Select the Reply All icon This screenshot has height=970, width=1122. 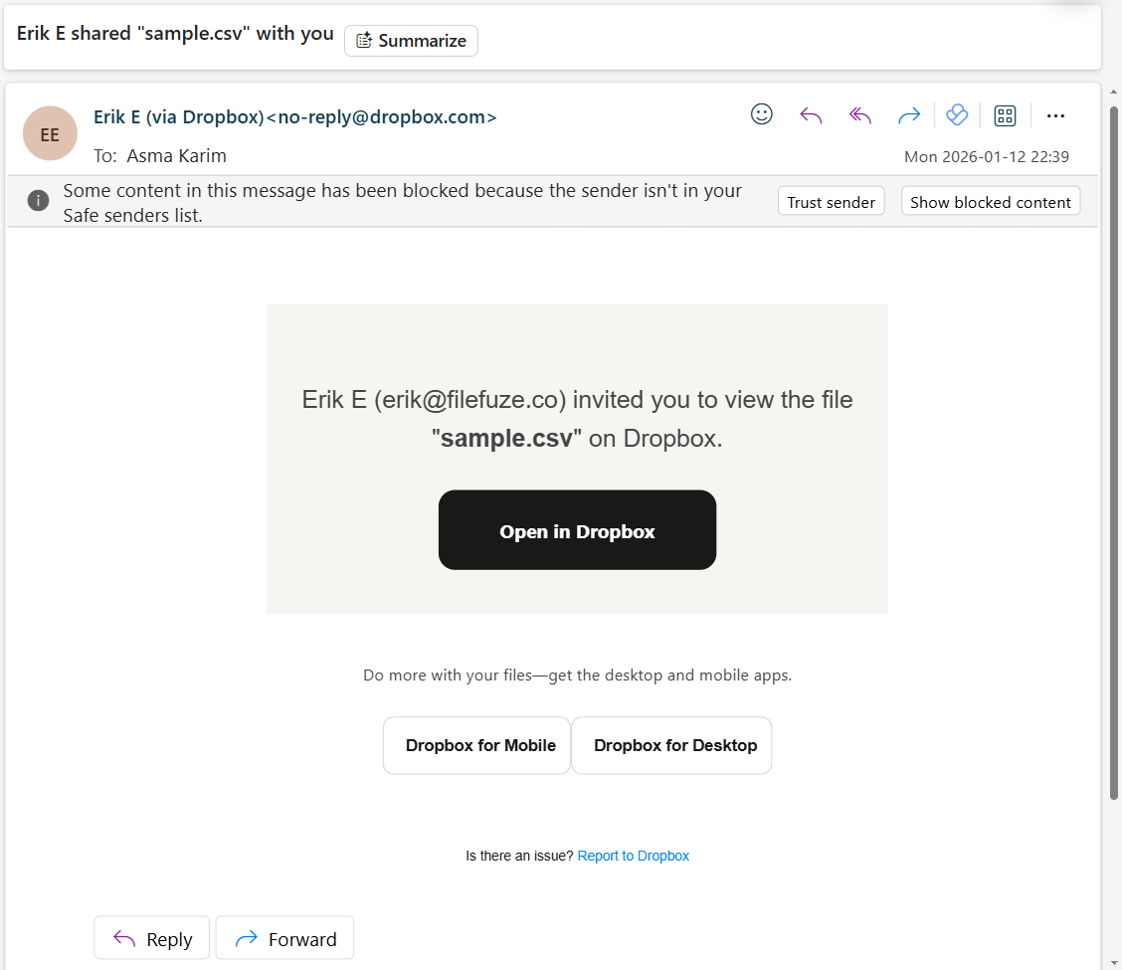[859, 115]
